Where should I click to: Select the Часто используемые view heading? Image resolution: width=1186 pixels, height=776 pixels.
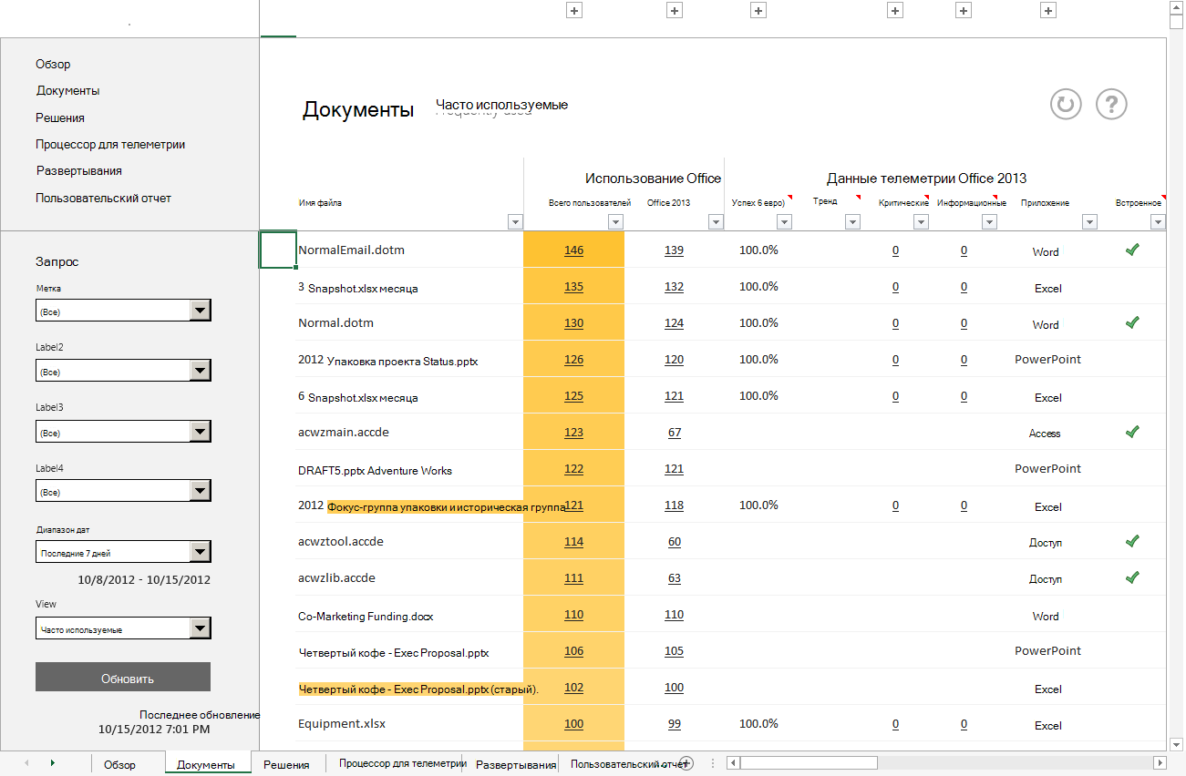(x=501, y=105)
